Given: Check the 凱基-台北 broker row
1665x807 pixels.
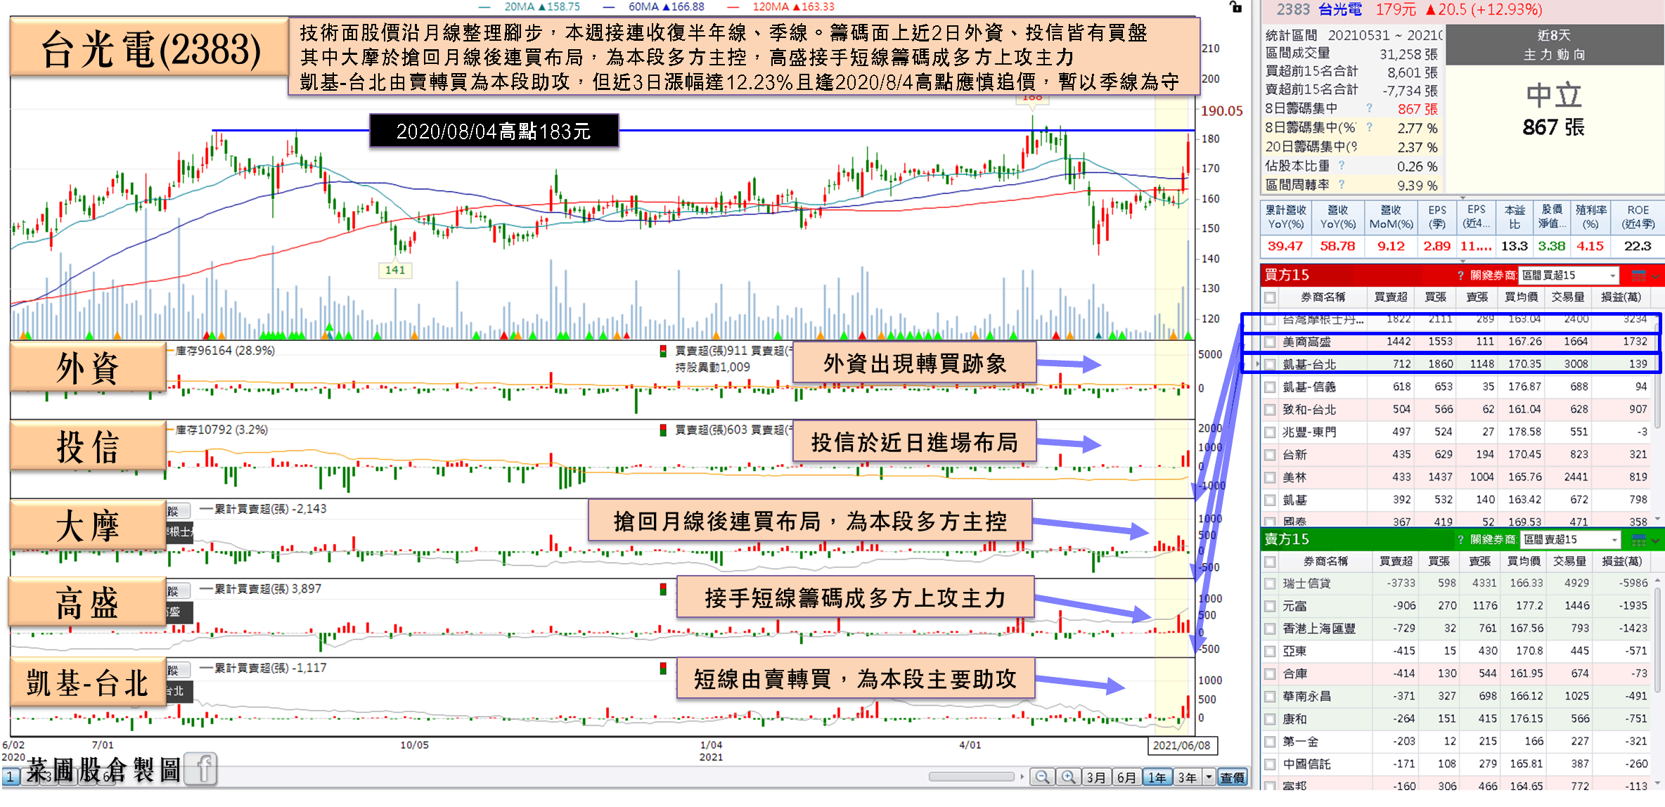Looking at the screenshot, I should [1270, 365].
